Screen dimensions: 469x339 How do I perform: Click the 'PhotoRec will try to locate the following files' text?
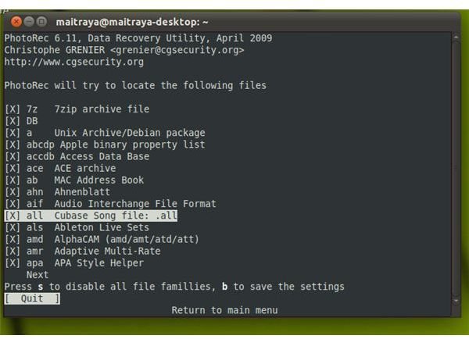pos(135,85)
